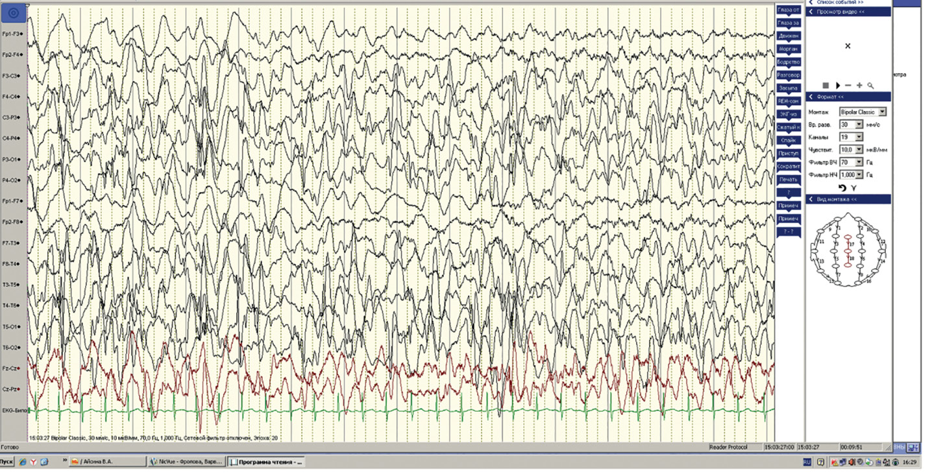Switch to NicVue taskbar window

[186, 462]
